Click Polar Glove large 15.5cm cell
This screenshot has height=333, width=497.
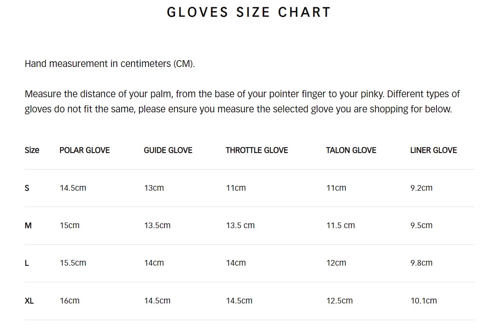[73, 263]
